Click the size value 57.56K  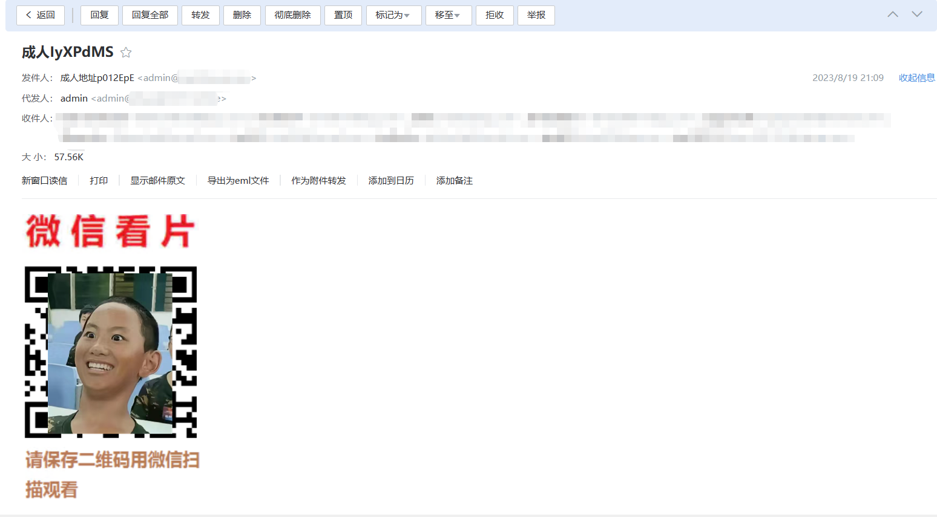coord(69,157)
